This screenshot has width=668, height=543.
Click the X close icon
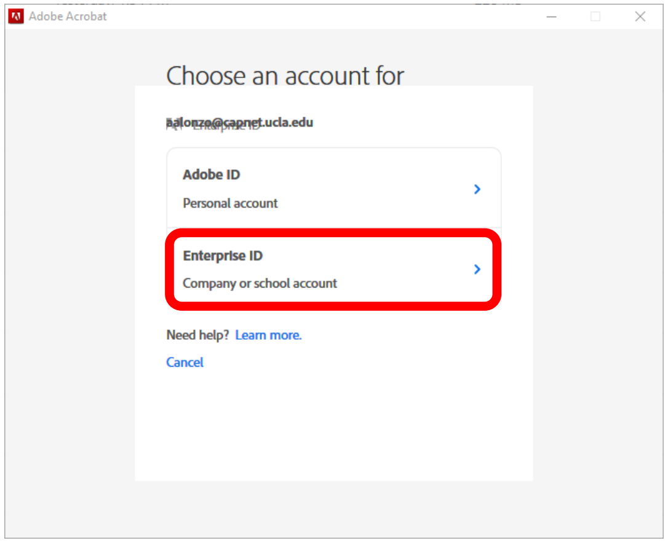point(640,17)
